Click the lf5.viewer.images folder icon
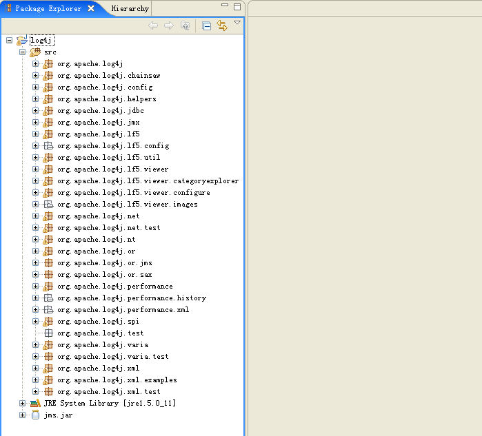The height and width of the screenshot is (436, 482). (48, 205)
